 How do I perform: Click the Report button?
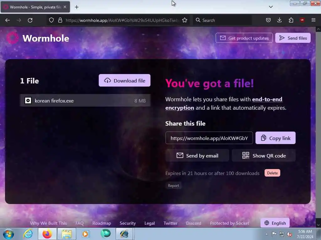173,186
